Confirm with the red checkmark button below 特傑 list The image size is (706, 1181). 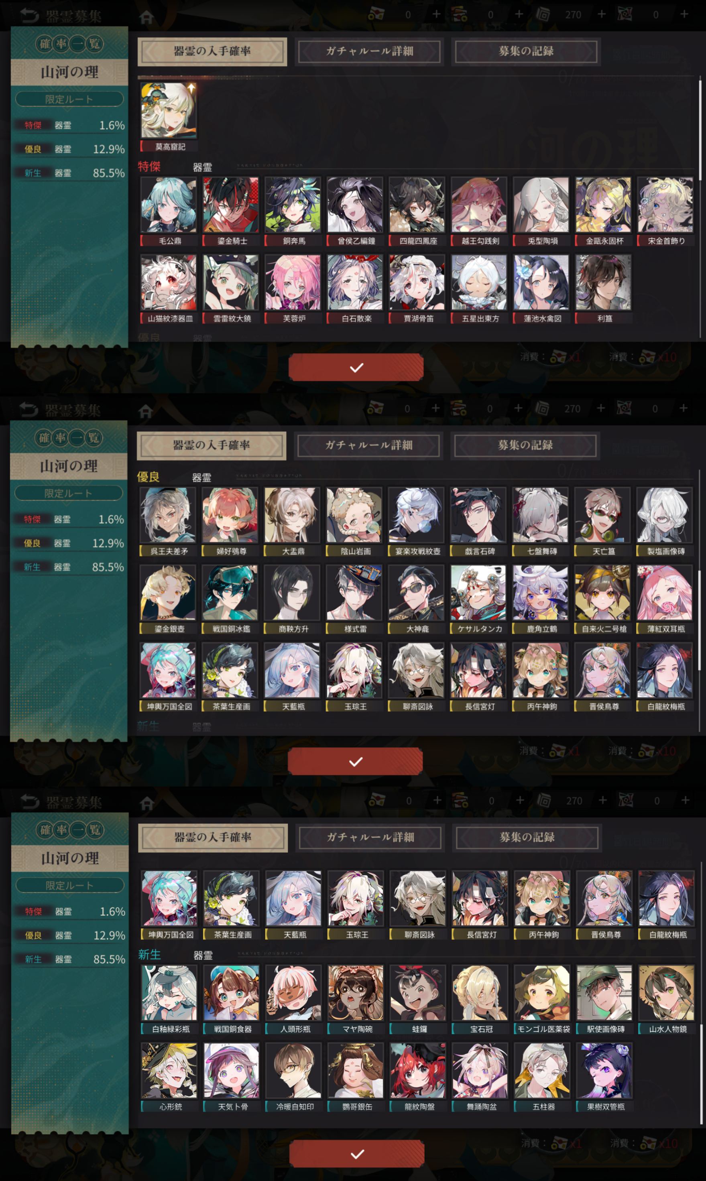356,367
